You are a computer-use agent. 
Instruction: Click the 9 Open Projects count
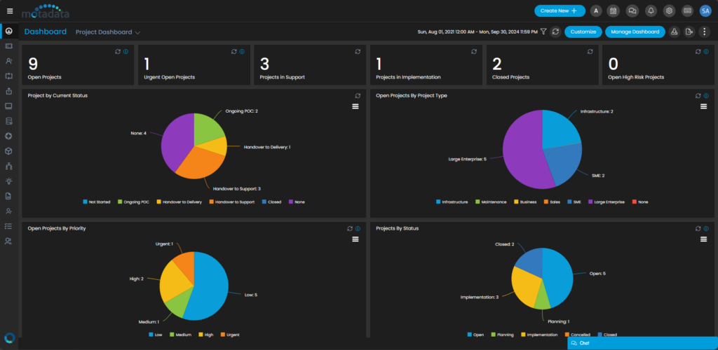[x=33, y=64]
